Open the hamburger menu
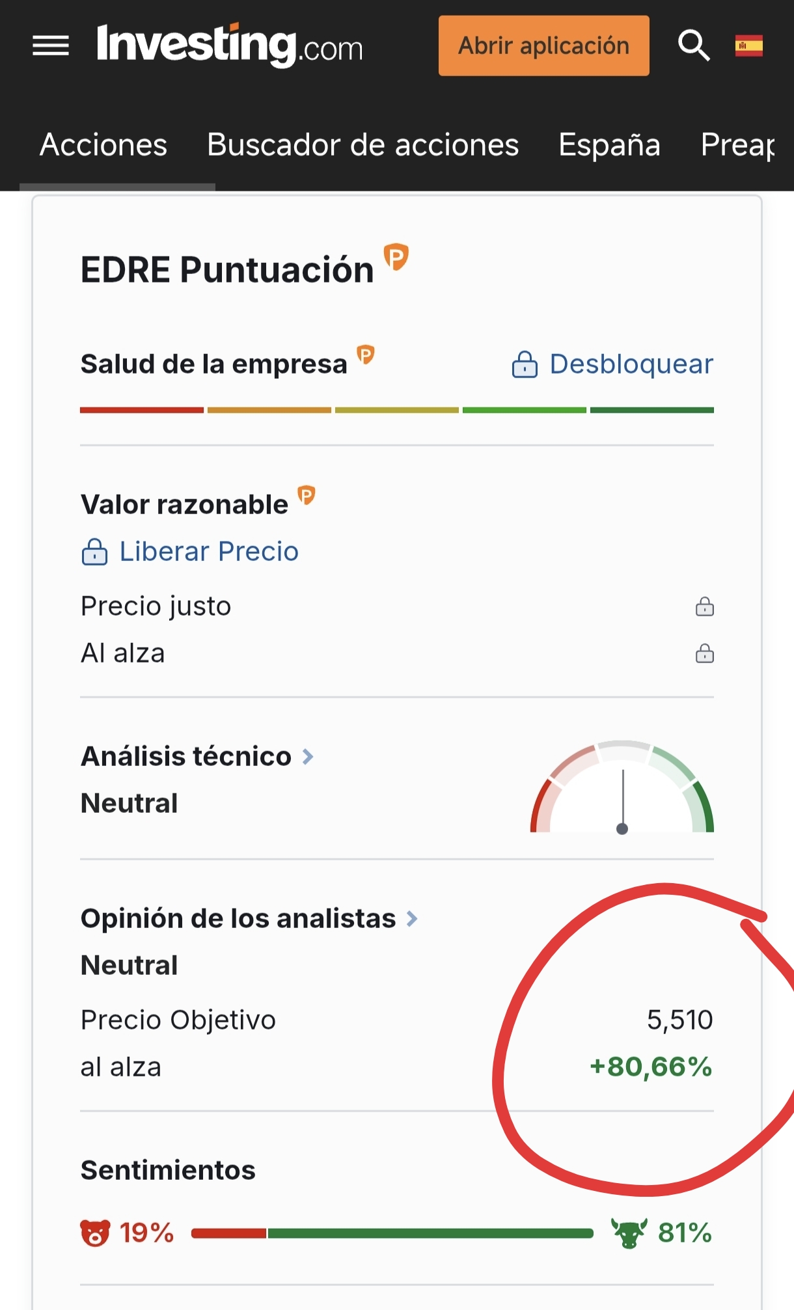The image size is (794, 1310). click(51, 46)
